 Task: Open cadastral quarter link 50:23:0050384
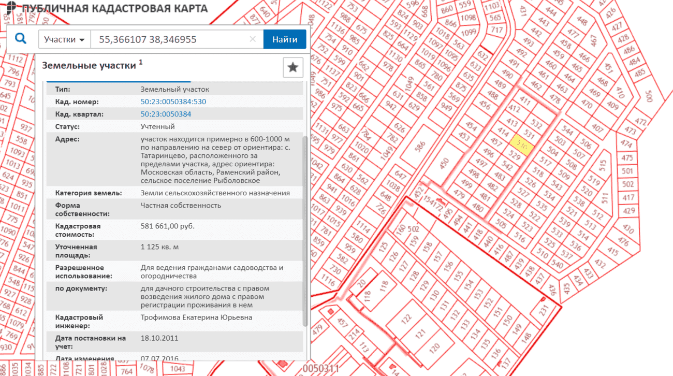pos(166,114)
